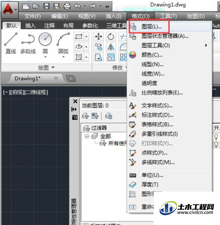Choose 图层(L)... from the format menu
The image size is (220, 225).
(x=169, y=27)
